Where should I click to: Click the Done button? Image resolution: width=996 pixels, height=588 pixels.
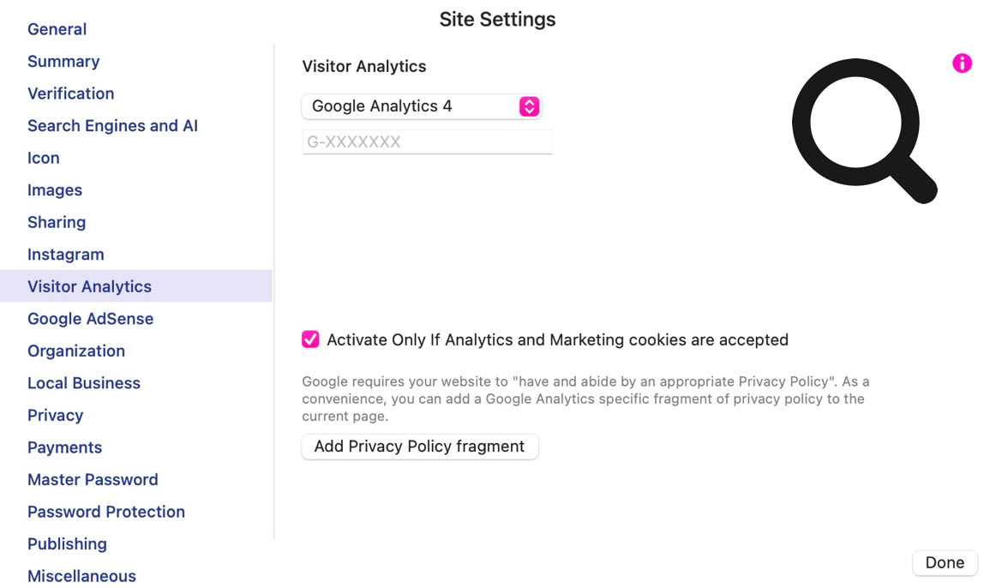tap(945, 562)
